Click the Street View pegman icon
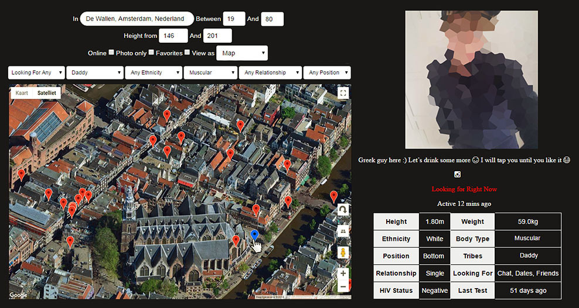Screen dimensions: 579x308 coord(343,252)
